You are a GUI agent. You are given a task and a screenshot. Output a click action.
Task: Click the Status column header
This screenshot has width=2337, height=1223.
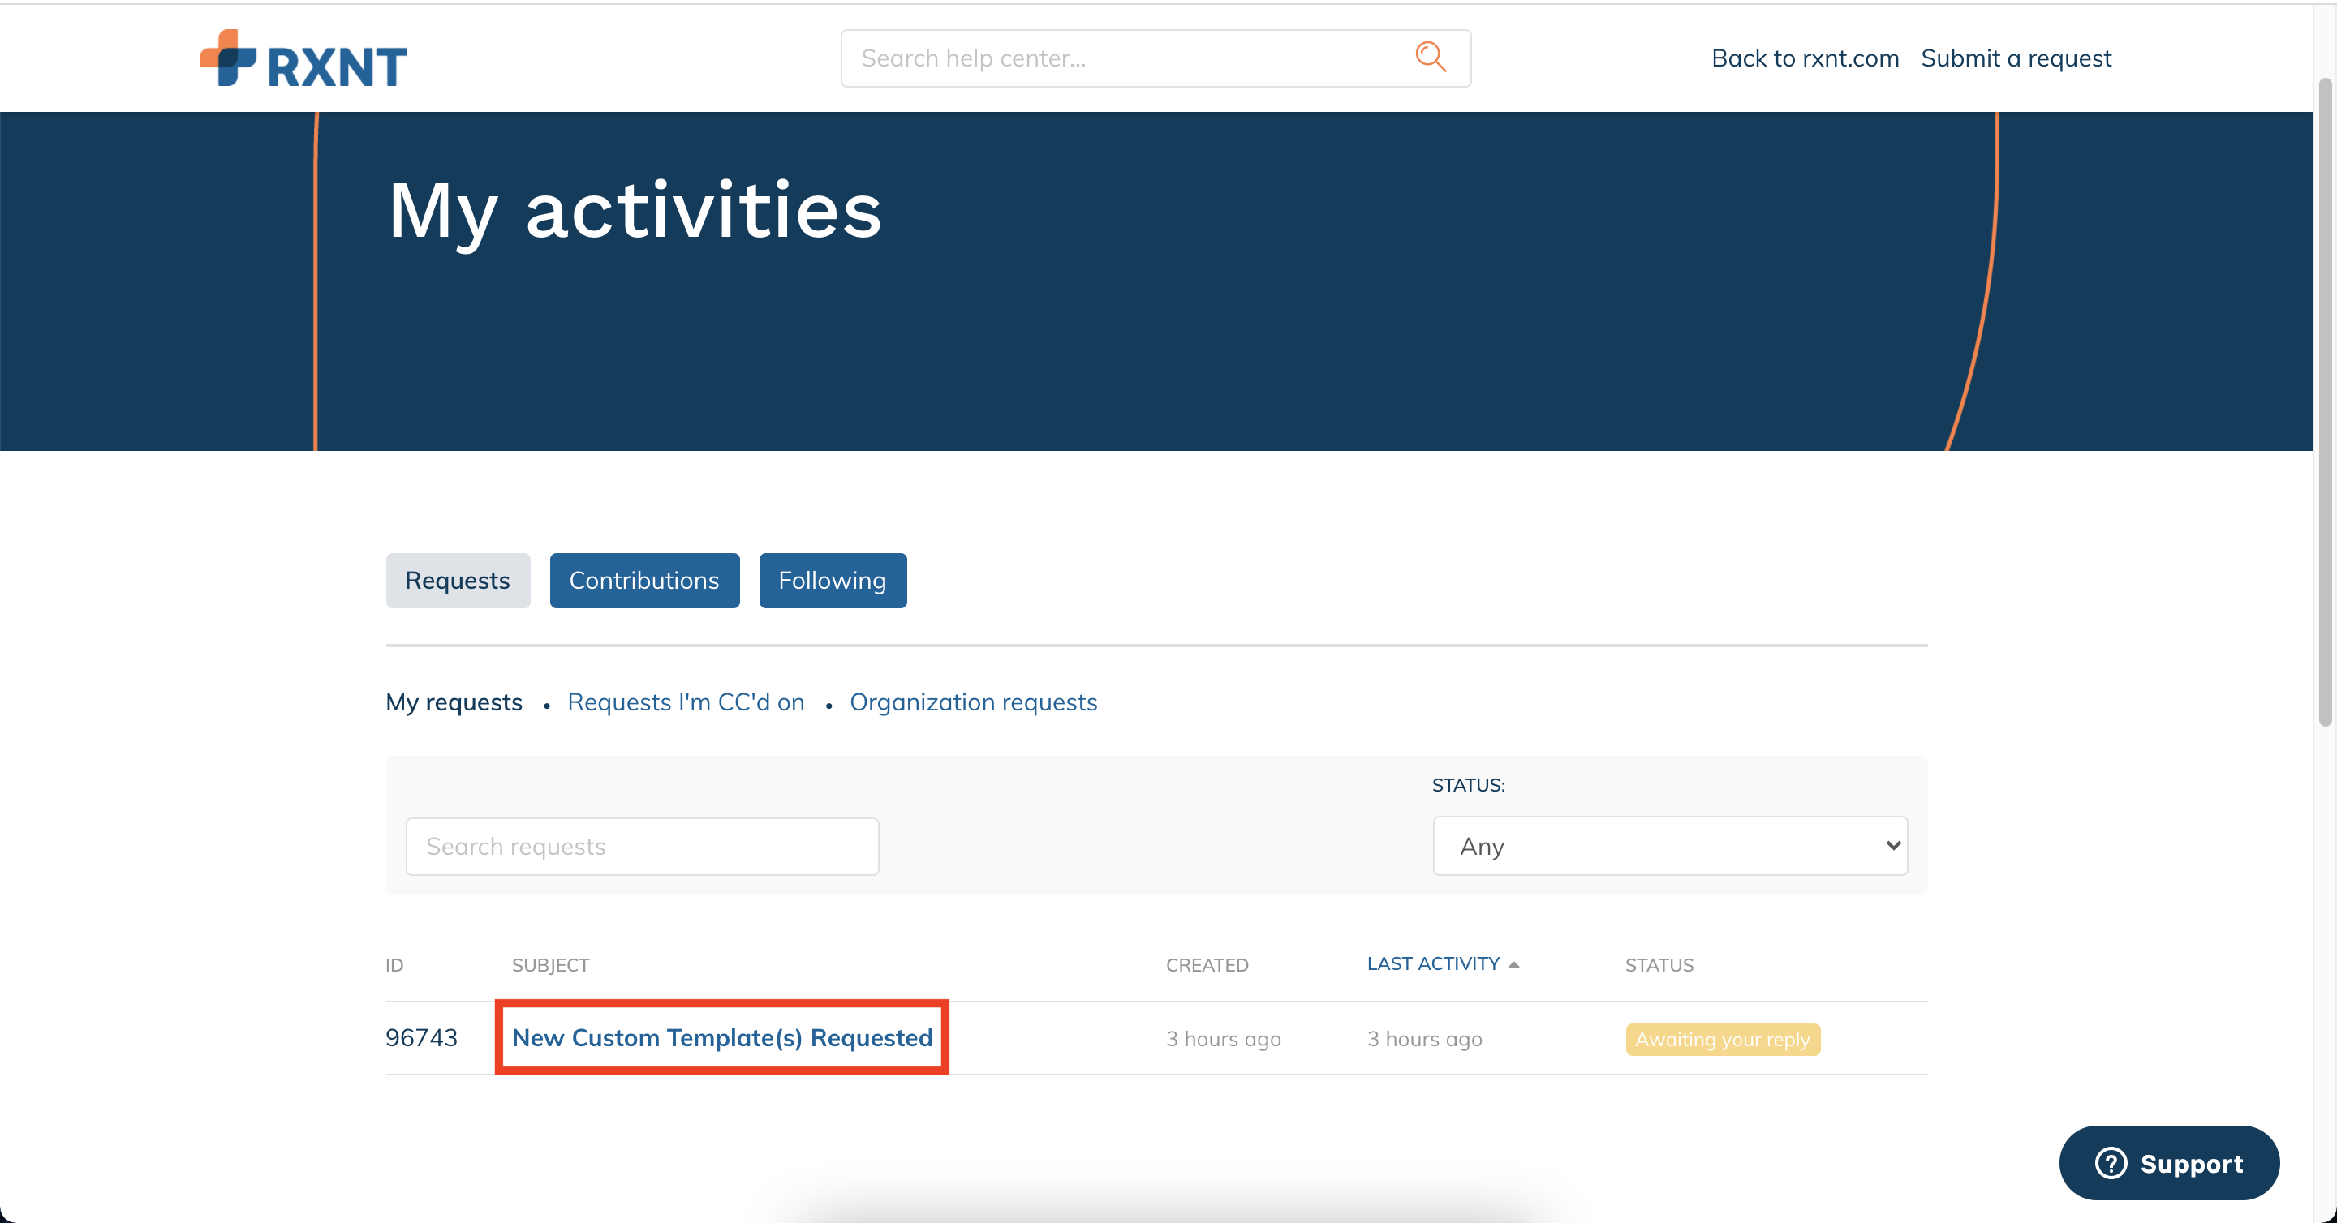(x=1659, y=964)
